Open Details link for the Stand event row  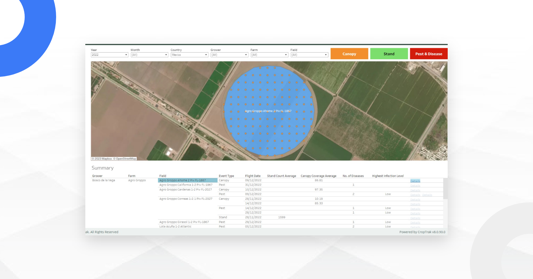click(x=415, y=218)
